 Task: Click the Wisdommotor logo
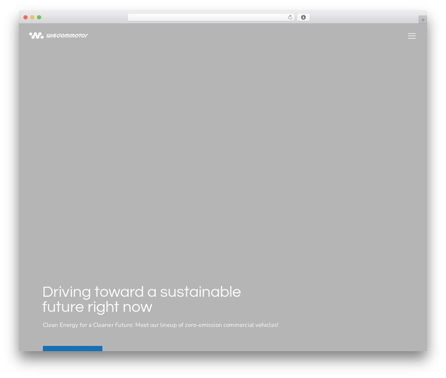coord(59,35)
